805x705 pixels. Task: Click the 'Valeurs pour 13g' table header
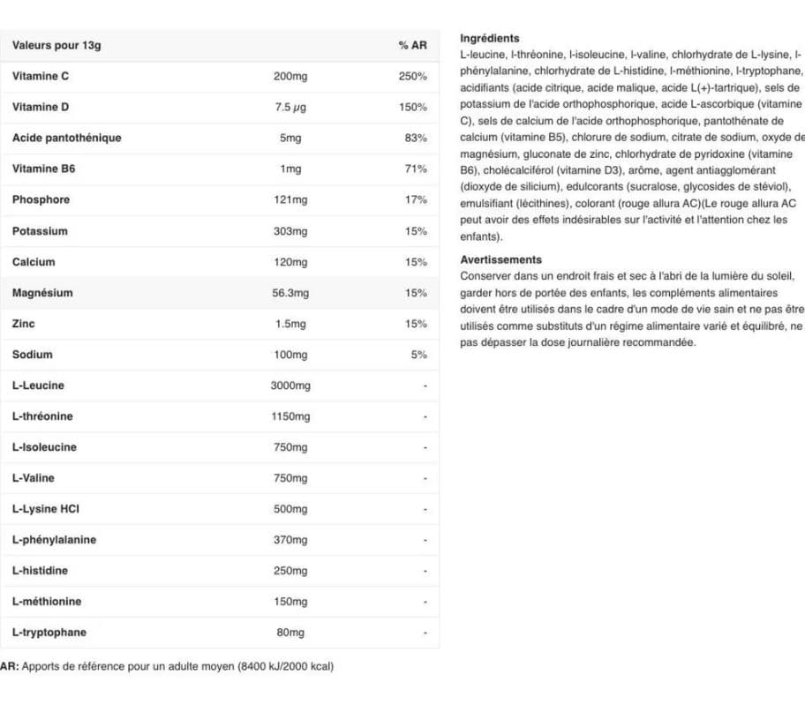tap(56, 45)
